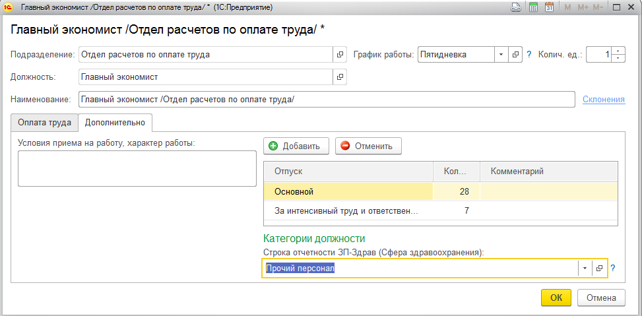Click the M+ memory add button
This screenshot has width=642, height=316.
click(x=583, y=7)
